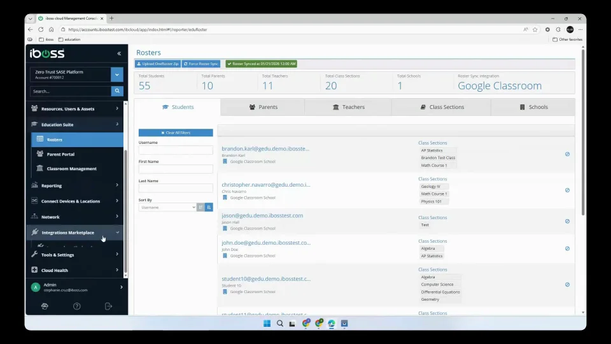611x344 pixels.
Task: Switch to the Teachers tab
Action: tap(348, 107)
